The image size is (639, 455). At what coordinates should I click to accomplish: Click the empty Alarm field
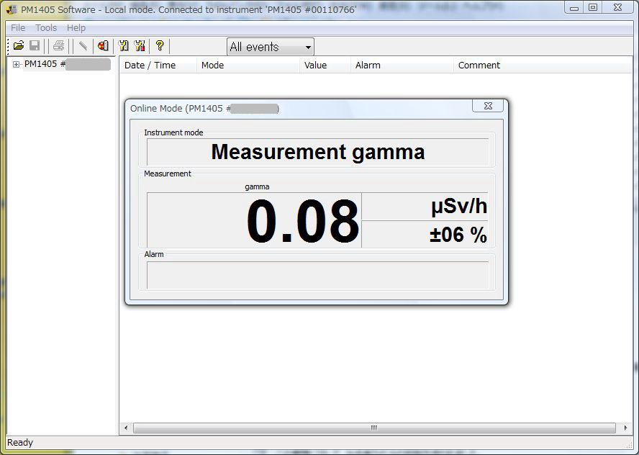pos(317,275)
